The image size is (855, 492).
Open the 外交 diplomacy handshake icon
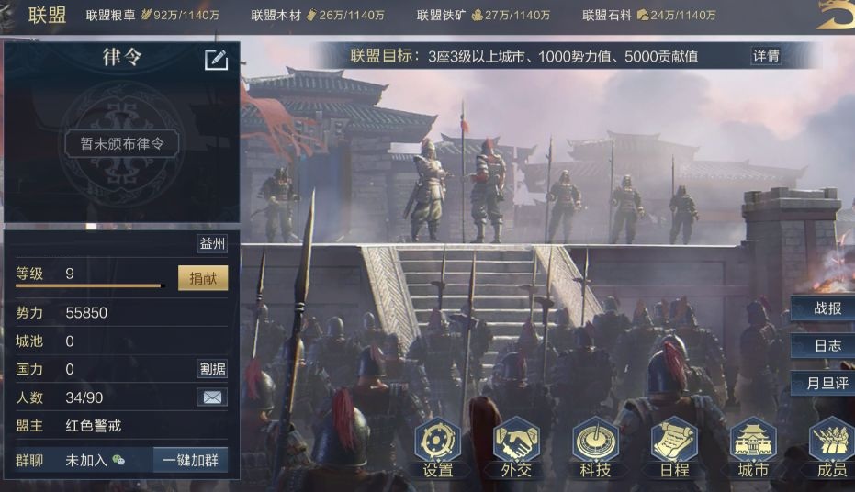pyautogui.click(x=516, y=448)
